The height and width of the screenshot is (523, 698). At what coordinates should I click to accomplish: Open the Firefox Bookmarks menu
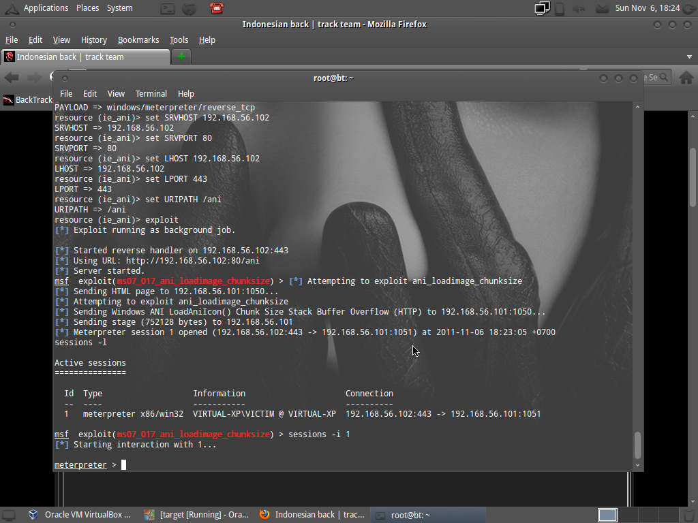[138, 40]
